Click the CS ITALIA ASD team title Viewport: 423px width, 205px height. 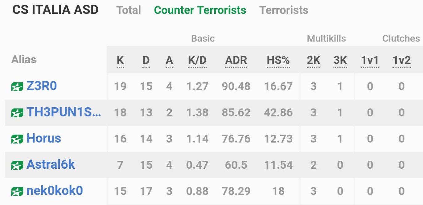coord(55,10)
